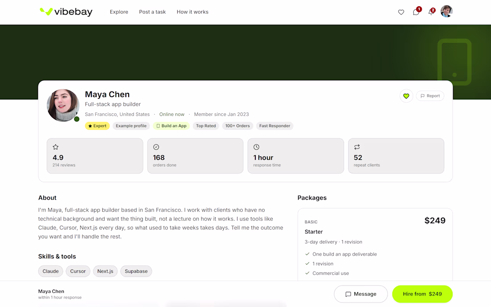Toggle favorite heart on Maya Chen's profile
Viewport: 491px width, 307px height.
[x=406, y=96]
